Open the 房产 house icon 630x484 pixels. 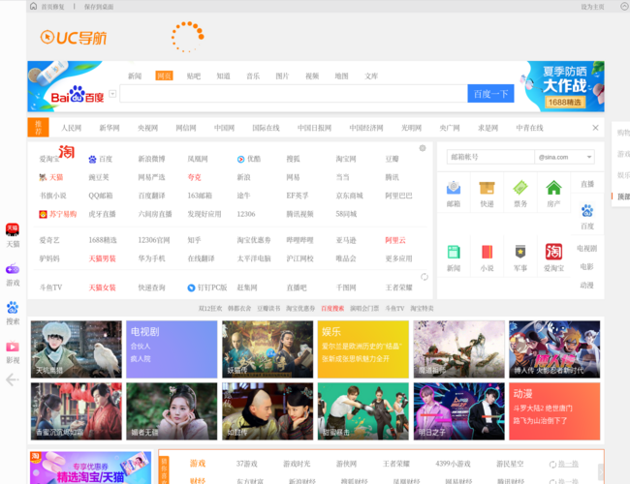pyautogui.click(x=553, y=188)
